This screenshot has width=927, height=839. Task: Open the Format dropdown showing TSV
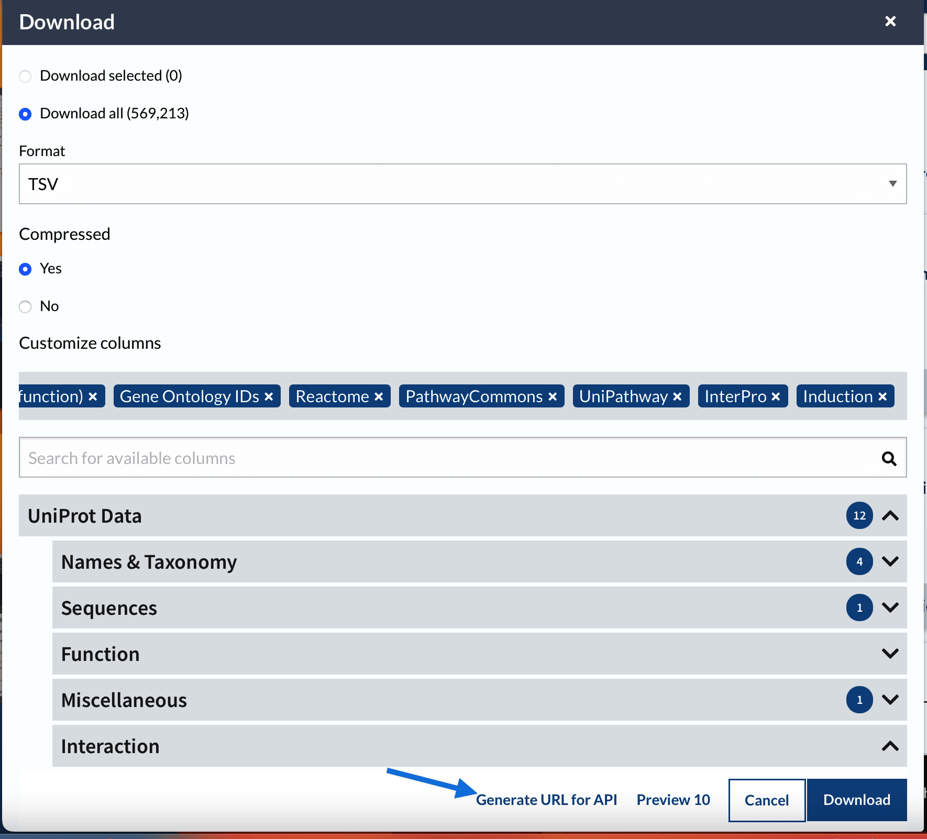tap(463, 184)
